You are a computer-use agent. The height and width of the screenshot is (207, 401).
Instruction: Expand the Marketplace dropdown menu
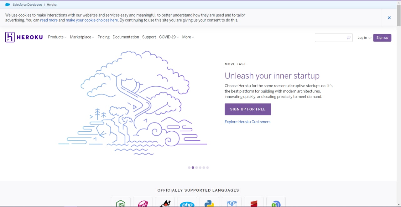82,37
